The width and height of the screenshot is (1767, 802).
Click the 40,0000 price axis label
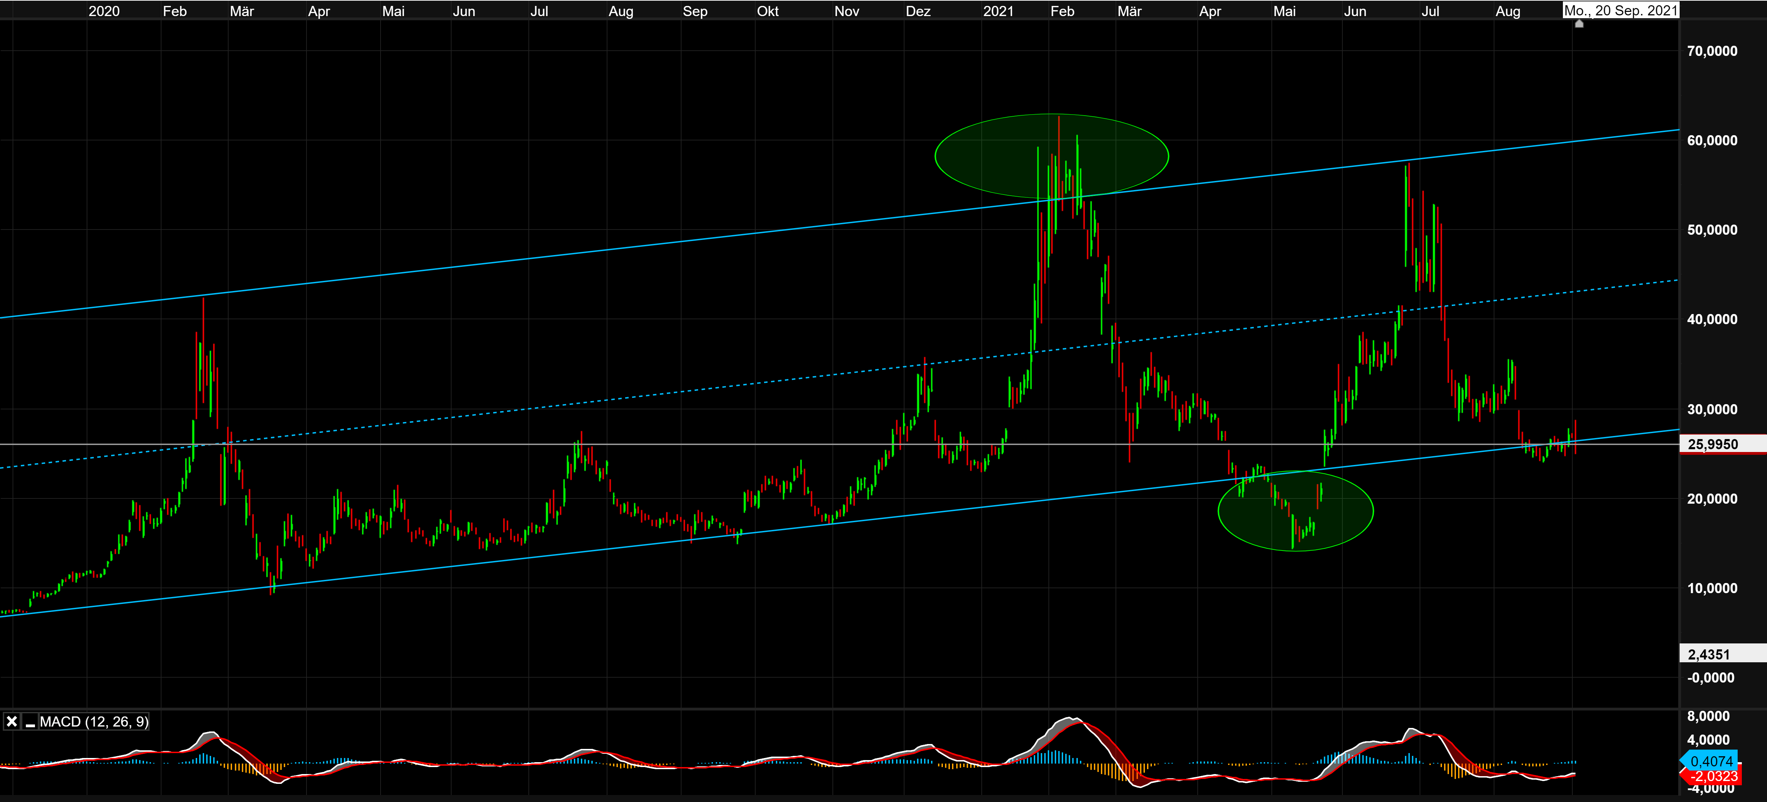point(1712,319)
